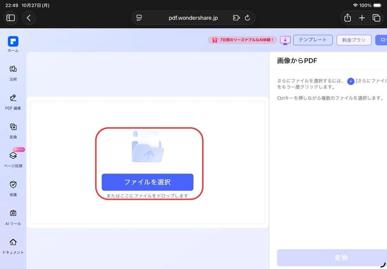
Task: Click the ファイルを選択 button
Action: 148,182
